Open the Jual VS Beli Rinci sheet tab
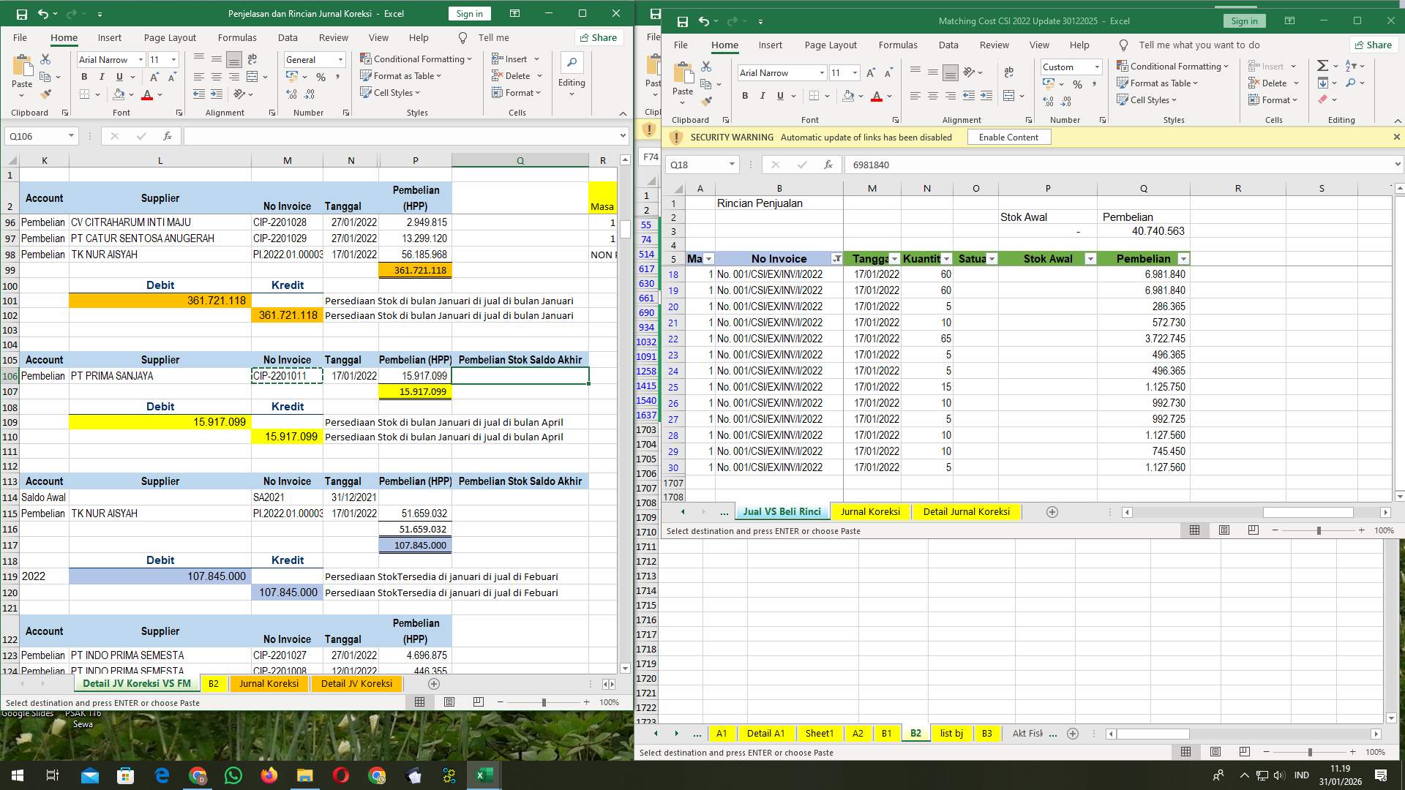1405x790 pixels. pos(781,511)
